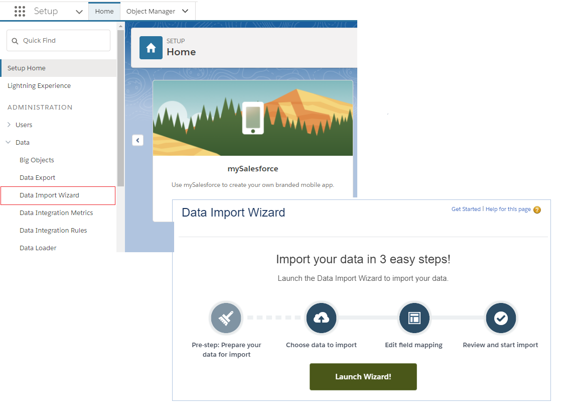Screen dimensions: 562x415
Task: Click the mySalesforce card banner image
Action: click(253, 118)
